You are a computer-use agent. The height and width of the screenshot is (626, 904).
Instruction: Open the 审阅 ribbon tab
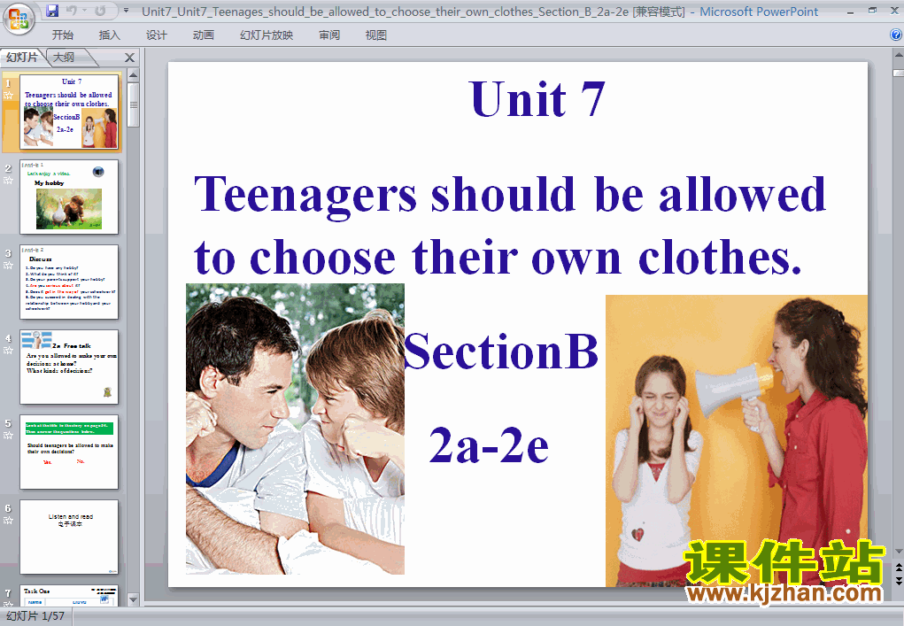point(329,35)
